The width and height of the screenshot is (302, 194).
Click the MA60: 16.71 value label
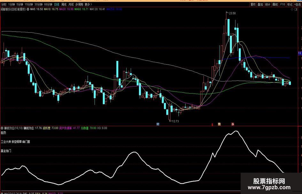[81, 9]
